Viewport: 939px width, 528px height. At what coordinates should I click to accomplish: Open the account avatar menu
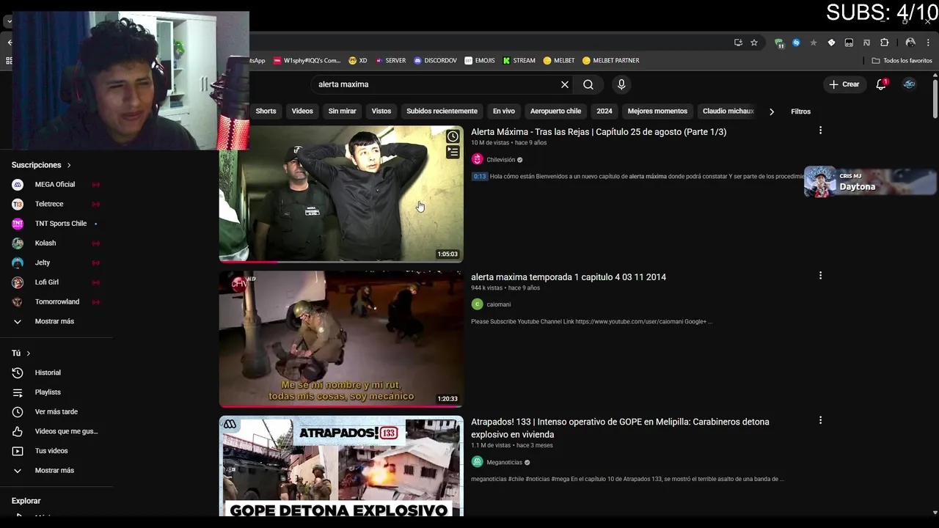[x=909, y=84]
